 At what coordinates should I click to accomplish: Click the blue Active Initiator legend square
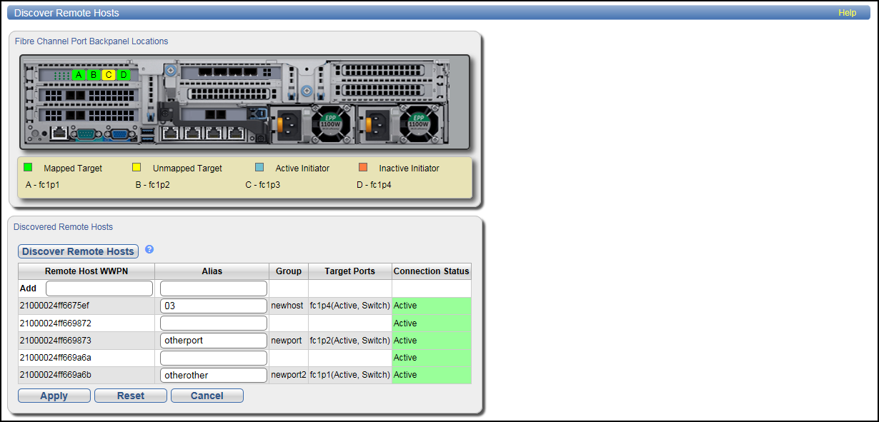pos(259,168)
